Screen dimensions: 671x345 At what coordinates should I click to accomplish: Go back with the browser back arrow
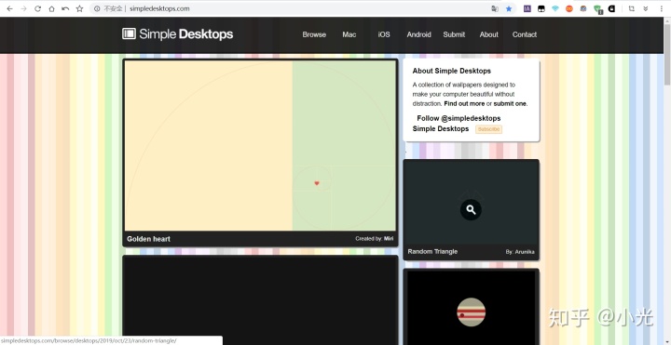[9, 8]
